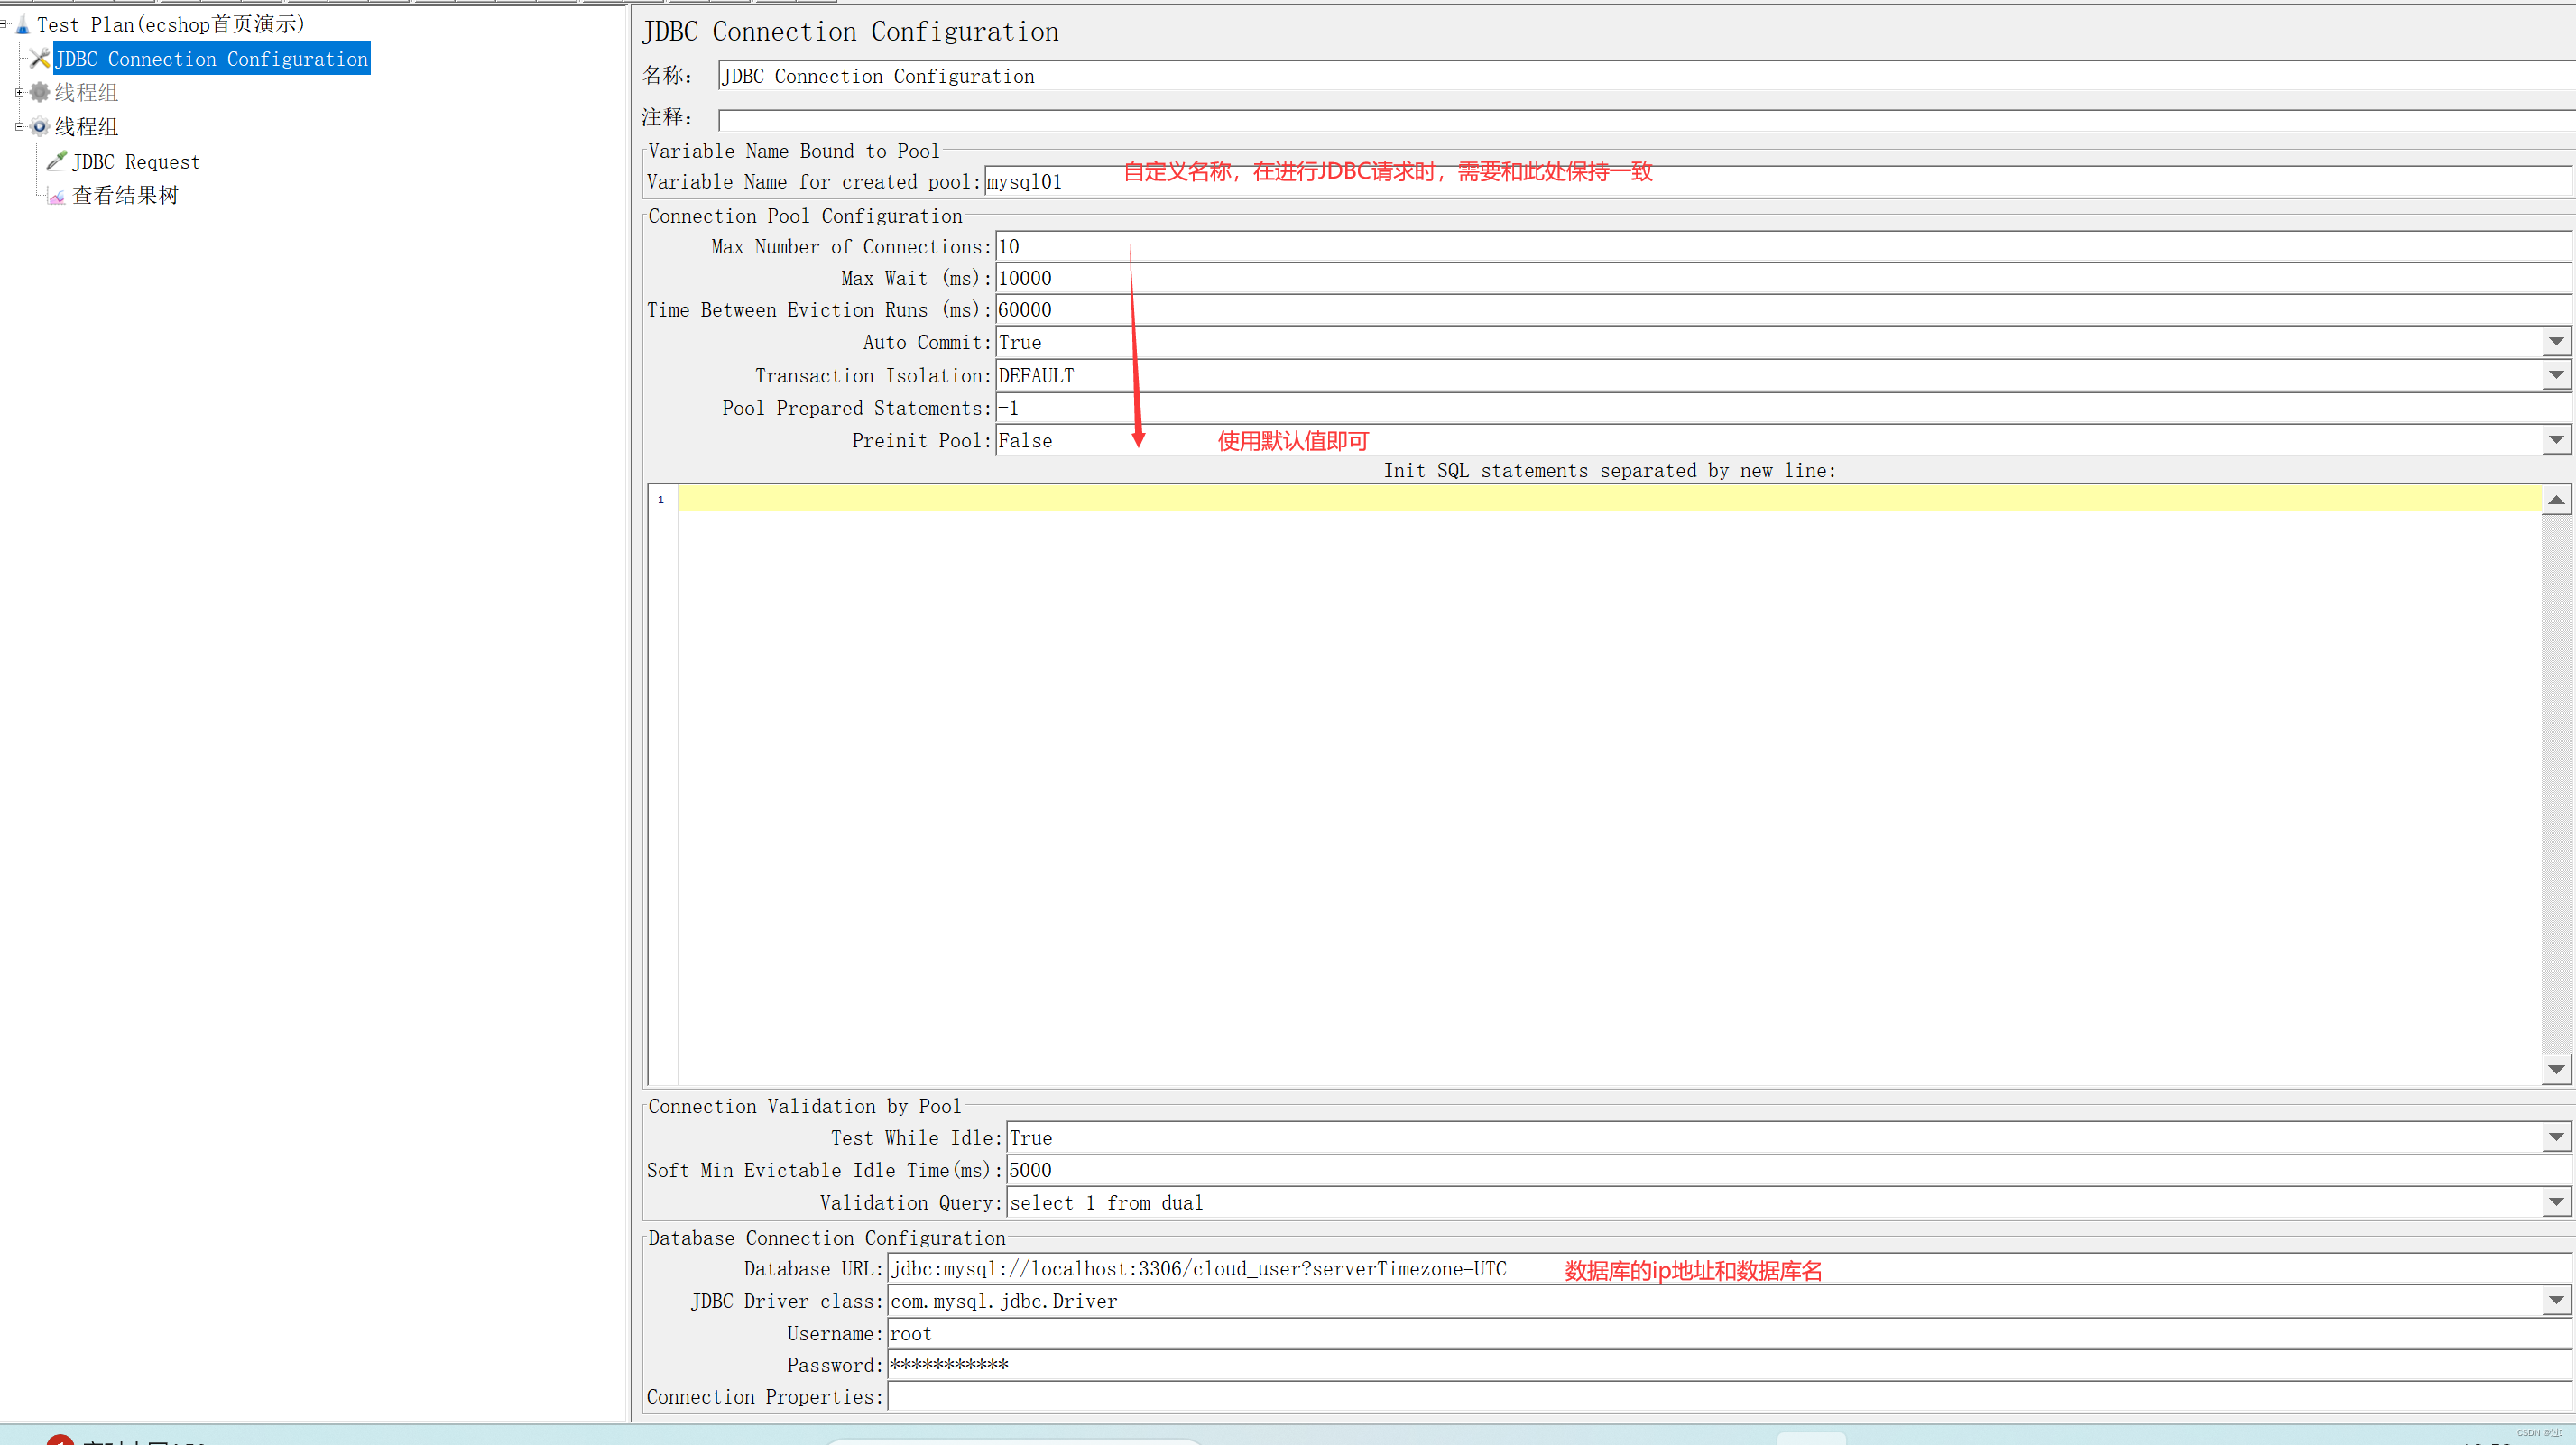Open the Validation Query dropdown

coord(2555,1202)
